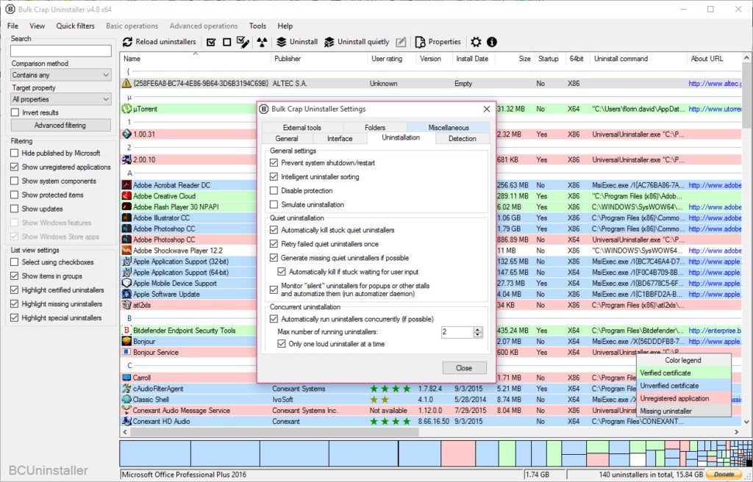Check Simulate uninstallation
The image size is (753, 482).
coord(274,204)
